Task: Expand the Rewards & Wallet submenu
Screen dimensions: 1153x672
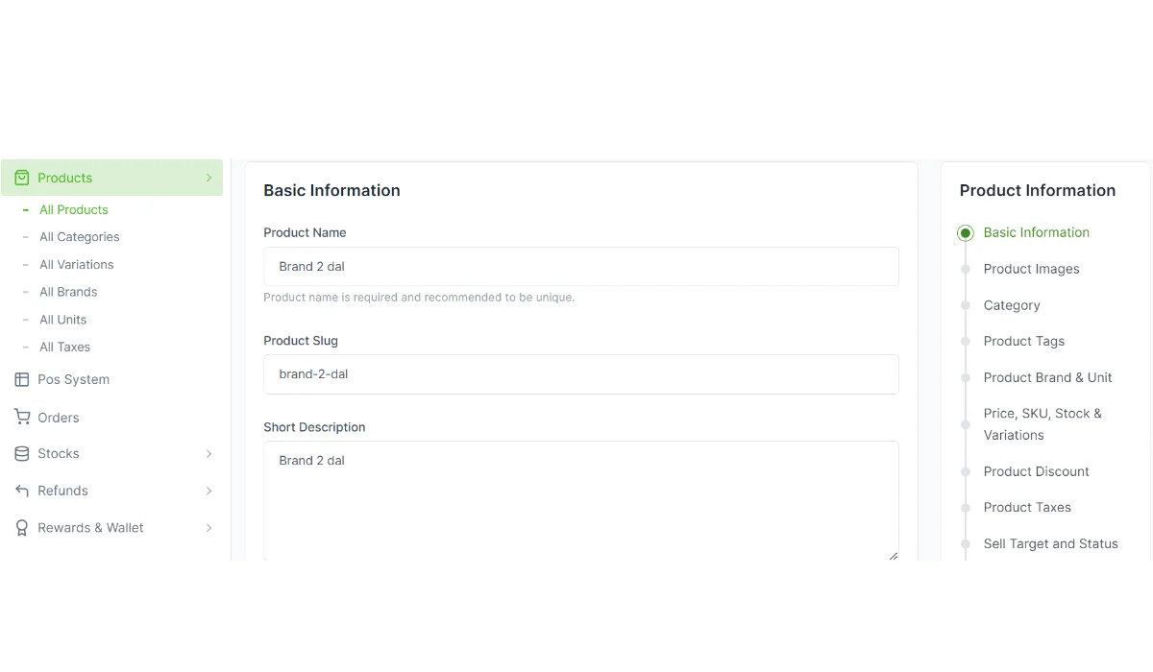Action: [x=209, y=527]
